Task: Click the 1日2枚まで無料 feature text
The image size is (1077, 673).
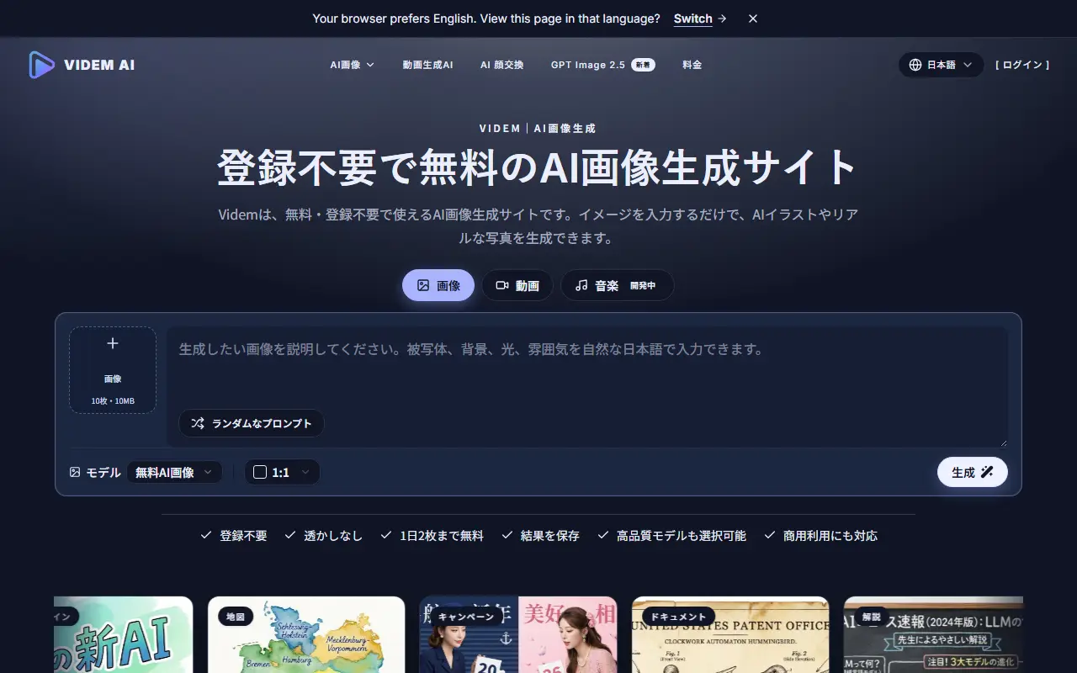Action: click(442, 535)
